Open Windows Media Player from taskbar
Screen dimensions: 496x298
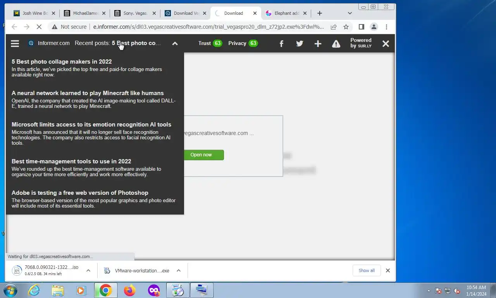[81, 290]
